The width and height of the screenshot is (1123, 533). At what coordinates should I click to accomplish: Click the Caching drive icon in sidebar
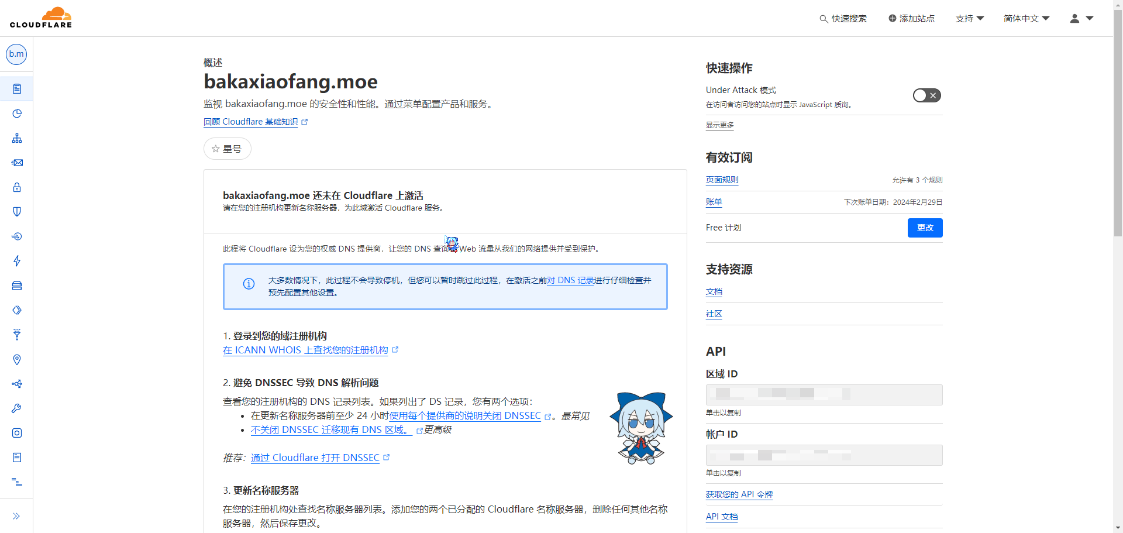[17, 286]
